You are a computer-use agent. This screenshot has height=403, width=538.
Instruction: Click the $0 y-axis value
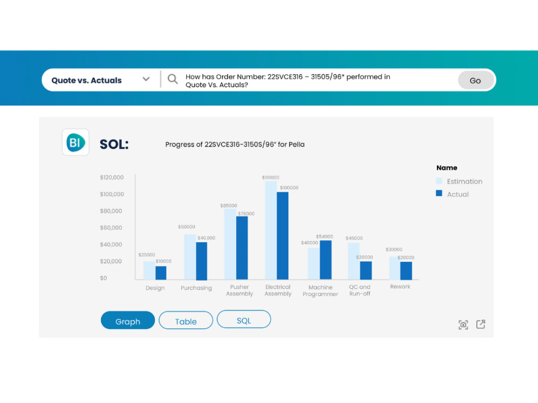pos(103,278)
